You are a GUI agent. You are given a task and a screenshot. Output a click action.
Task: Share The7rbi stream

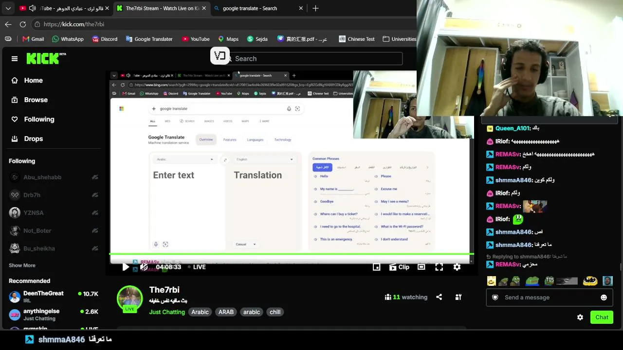[x=439, y=297]
